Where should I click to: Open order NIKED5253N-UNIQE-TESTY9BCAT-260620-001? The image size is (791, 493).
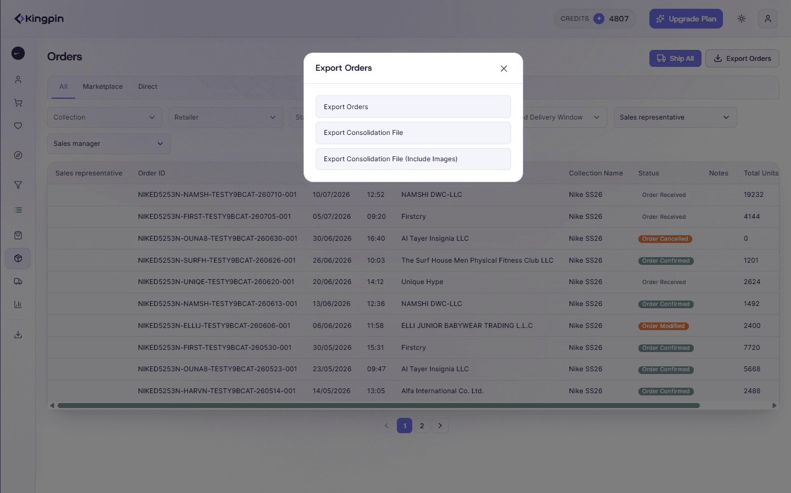(216, 282)
